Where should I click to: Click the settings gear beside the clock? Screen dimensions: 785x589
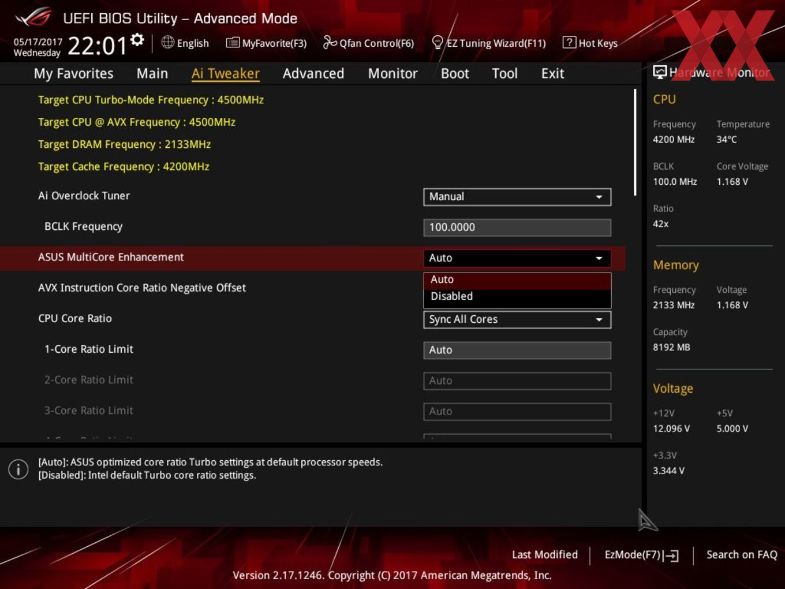pyautogui.click(x=137, y=40)
